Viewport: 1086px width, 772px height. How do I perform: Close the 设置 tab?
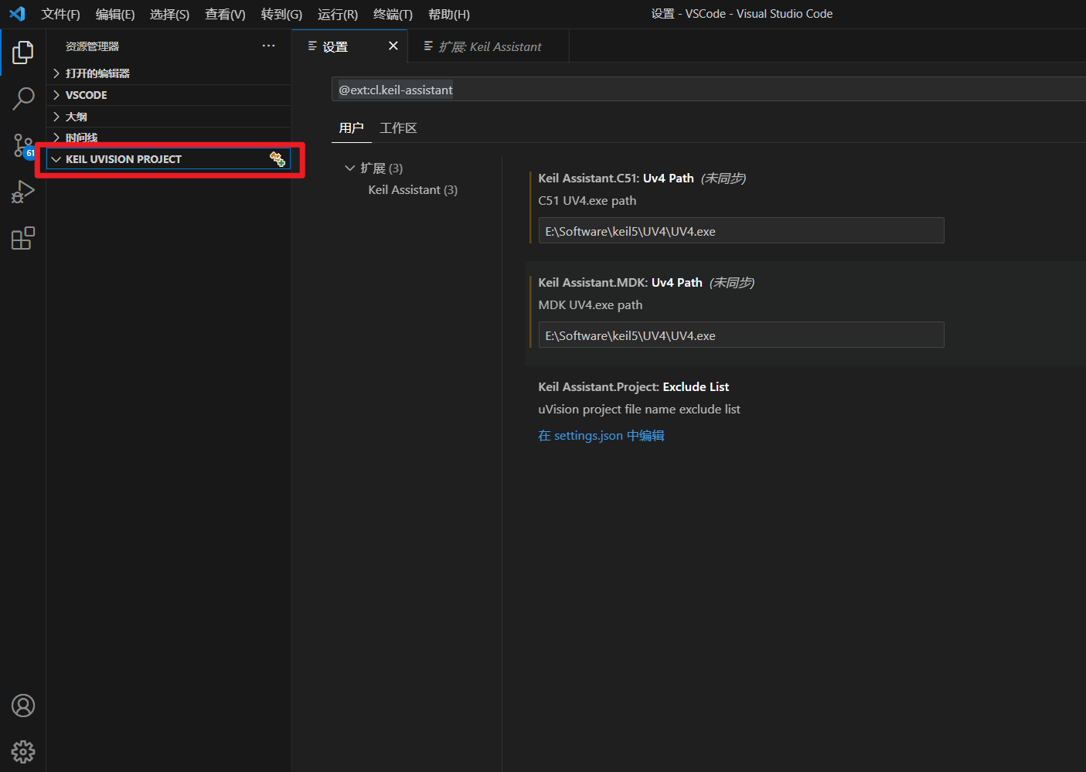393,46
